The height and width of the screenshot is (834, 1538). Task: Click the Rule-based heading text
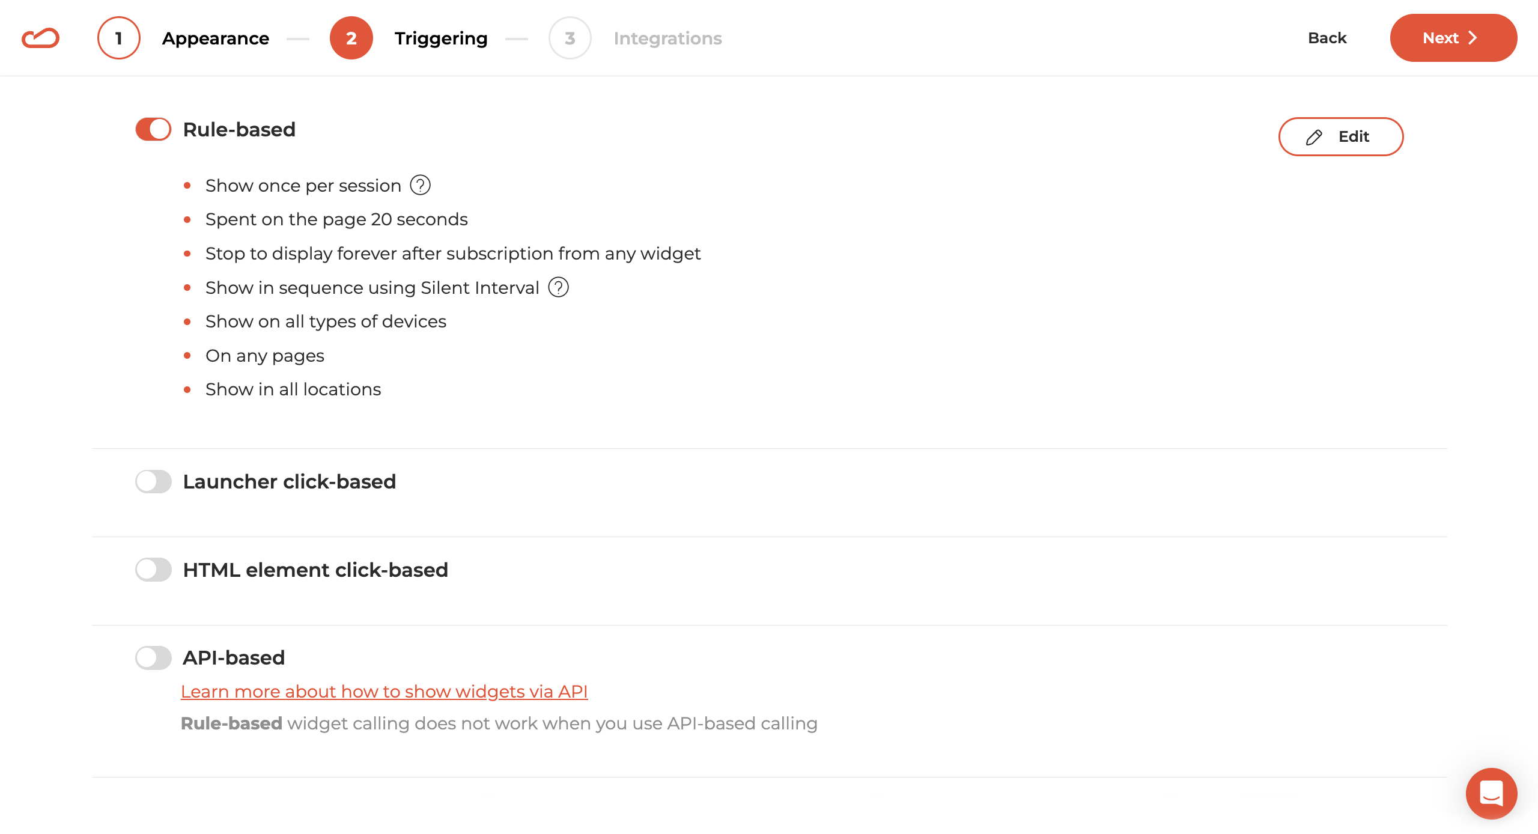pos(239,129)
